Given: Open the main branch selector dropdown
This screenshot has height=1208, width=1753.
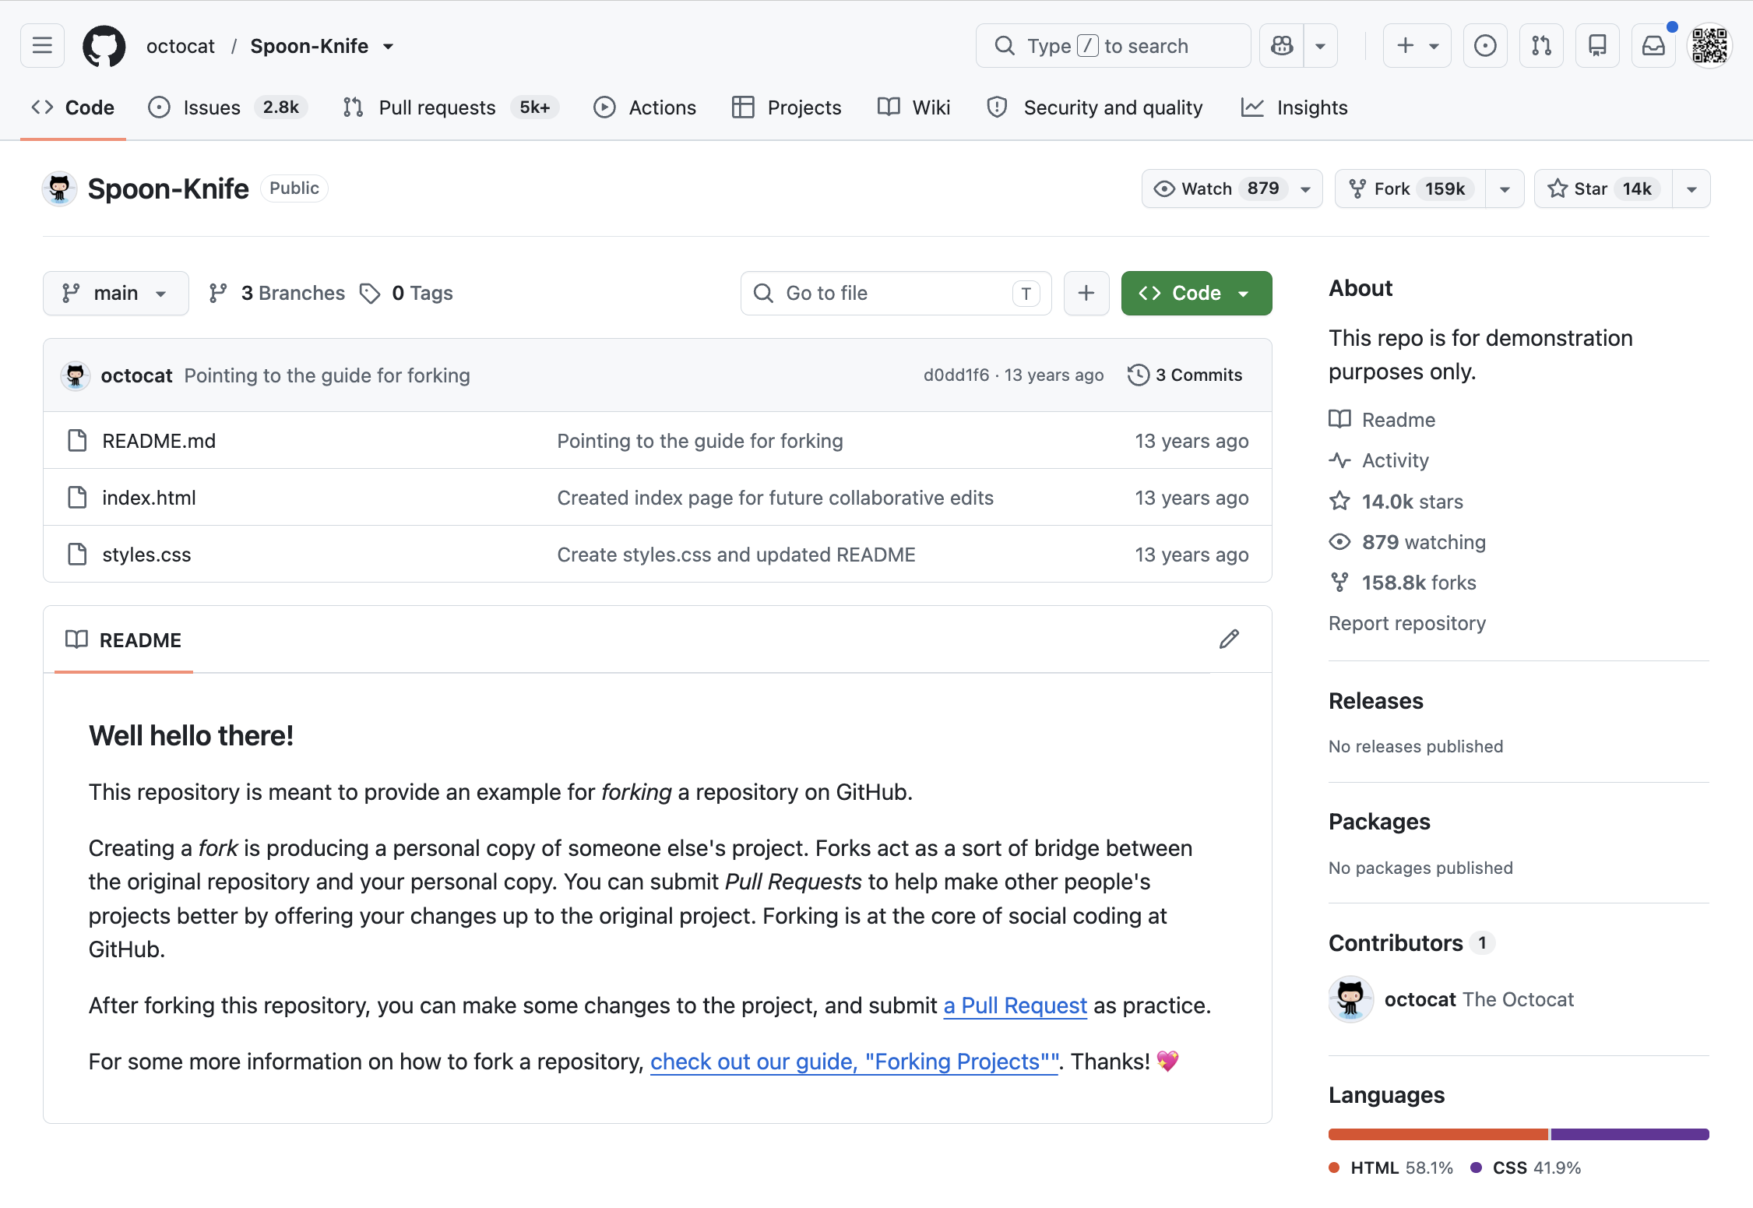Looking at the screenshot, I should (116, 293).
